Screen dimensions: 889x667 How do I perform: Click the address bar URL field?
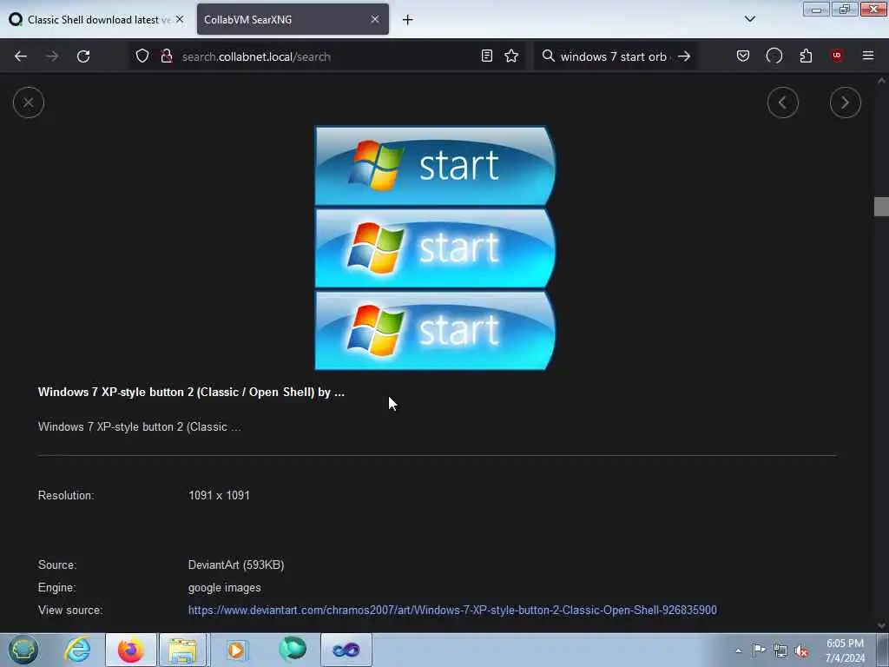[326, 56]
